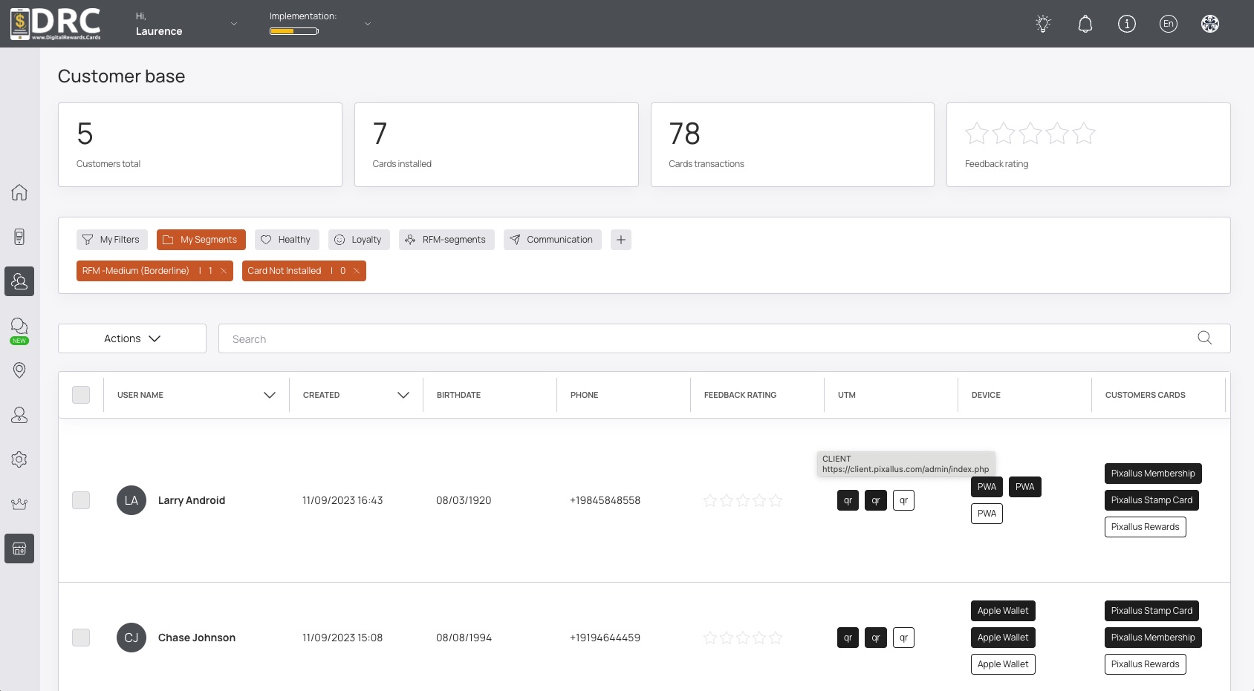
Task: Click the plus icon to add filter group
Action: point(621,240)
